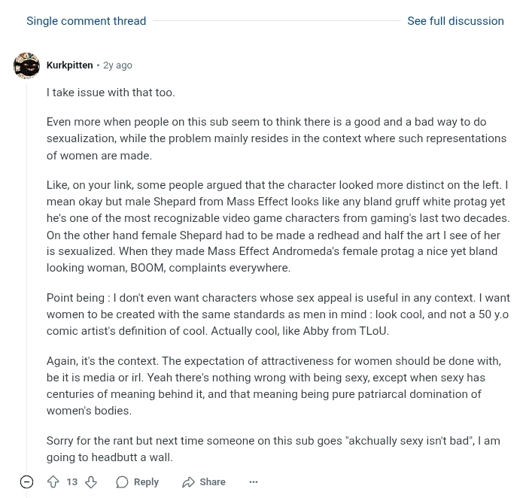
Task: Open the See full discussion link
Action: click(x=455, y=21)
